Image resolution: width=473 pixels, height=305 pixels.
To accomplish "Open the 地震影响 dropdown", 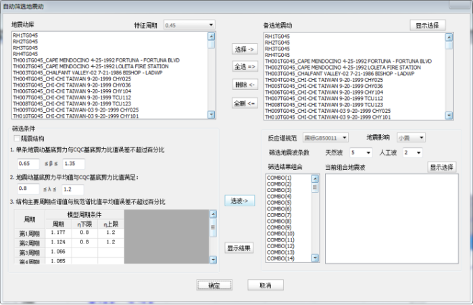I will pos(412,137).
